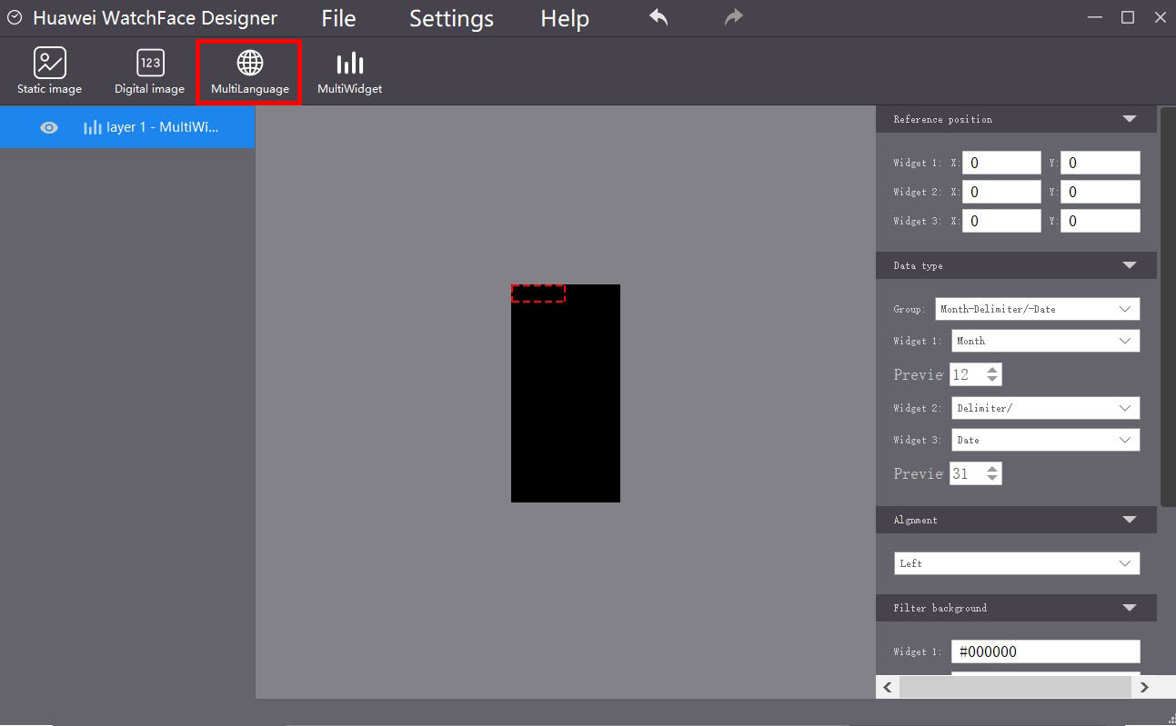This screenshot has width=1176, height=726.
Task: Open the alignment Left dropdown
Action: pyautogui.click(x=1017, y=563)
